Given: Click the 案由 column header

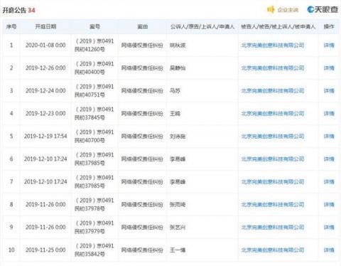Looking at the screenshot, I should [142, 26].
